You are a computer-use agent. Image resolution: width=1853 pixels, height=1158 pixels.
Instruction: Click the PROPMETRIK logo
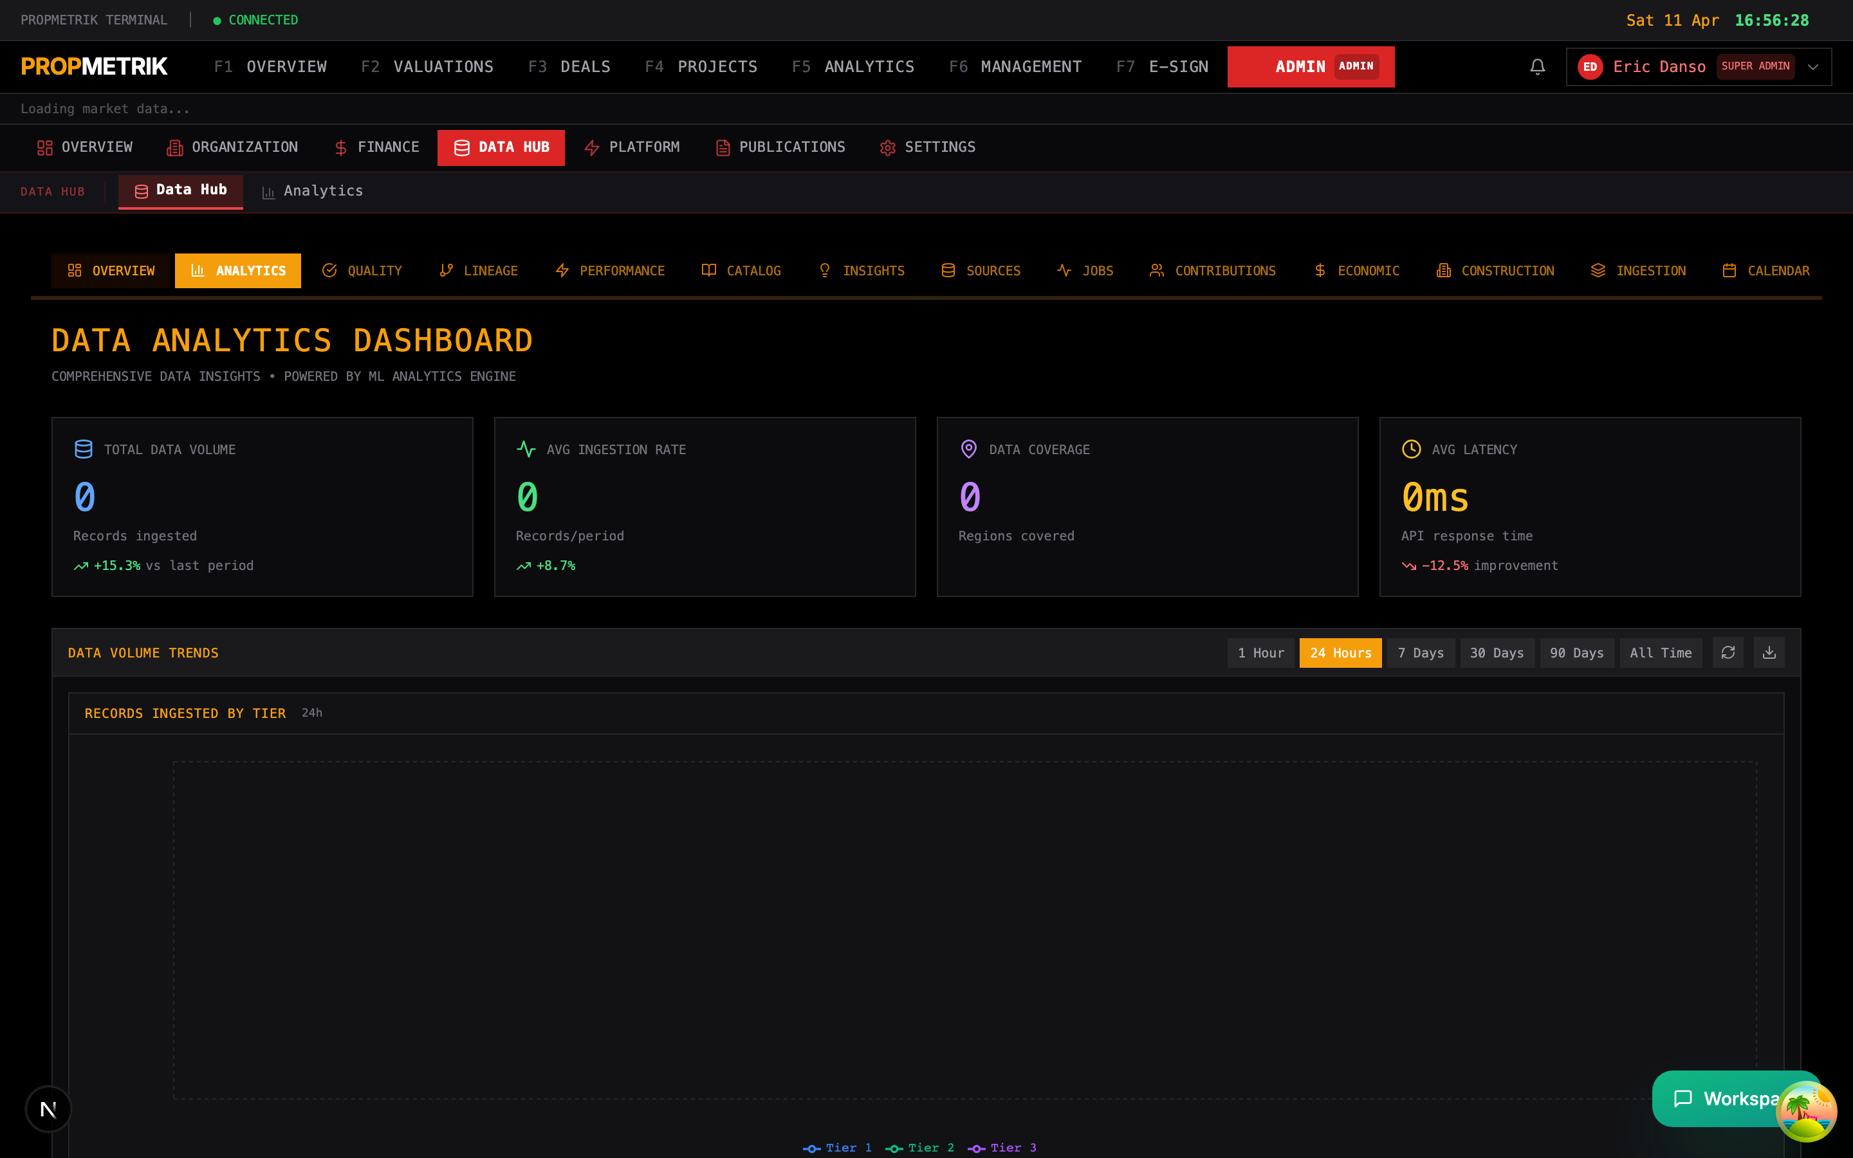click(x=94, y=67)
